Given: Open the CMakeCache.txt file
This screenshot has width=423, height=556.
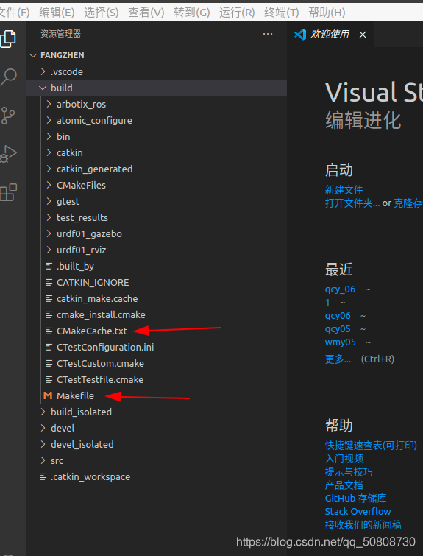Looking at the screenshot, I should coord(92,331).
